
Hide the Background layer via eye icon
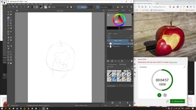(x=108, y=46)
